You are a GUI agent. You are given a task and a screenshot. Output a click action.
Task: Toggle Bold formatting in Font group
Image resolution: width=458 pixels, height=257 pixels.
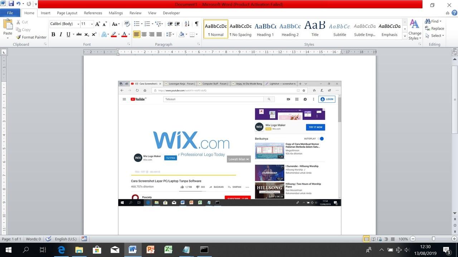point(53,34)
